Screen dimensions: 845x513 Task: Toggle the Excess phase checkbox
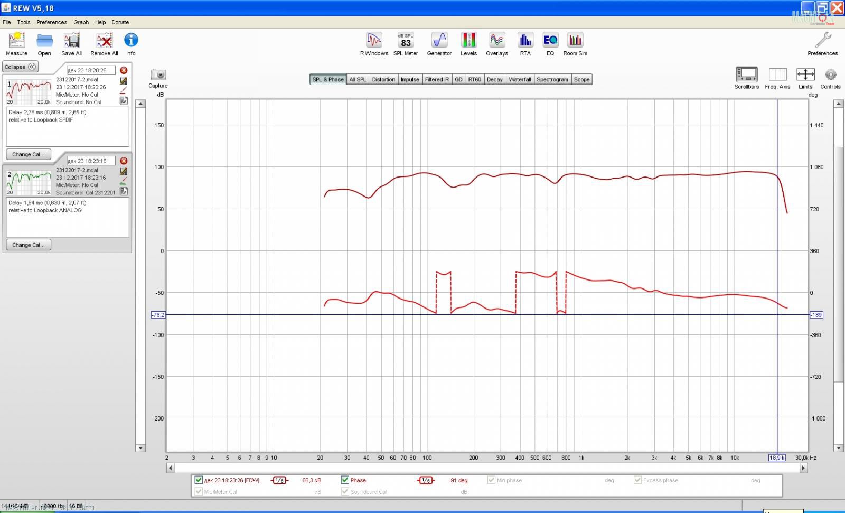(637, 480)
